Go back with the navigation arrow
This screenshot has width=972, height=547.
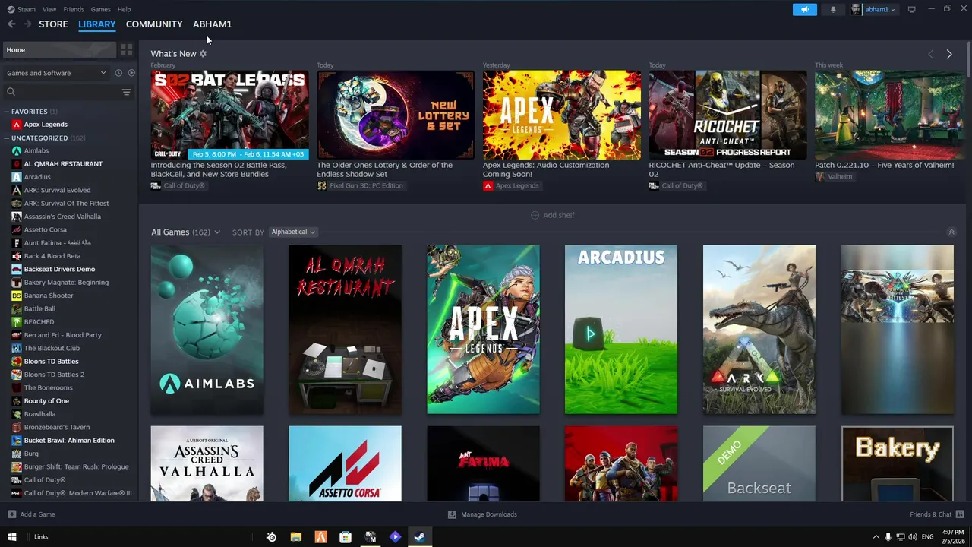[11, 24]
